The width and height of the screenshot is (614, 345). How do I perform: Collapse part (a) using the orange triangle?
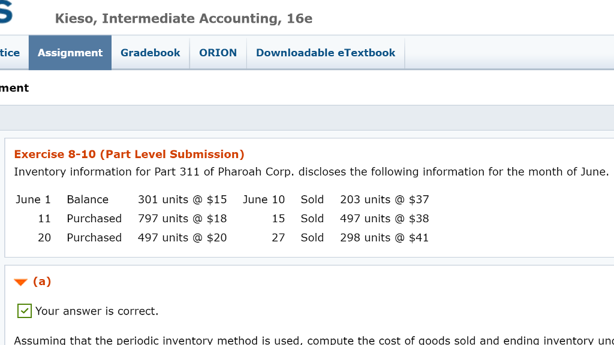tap(22, 281)
